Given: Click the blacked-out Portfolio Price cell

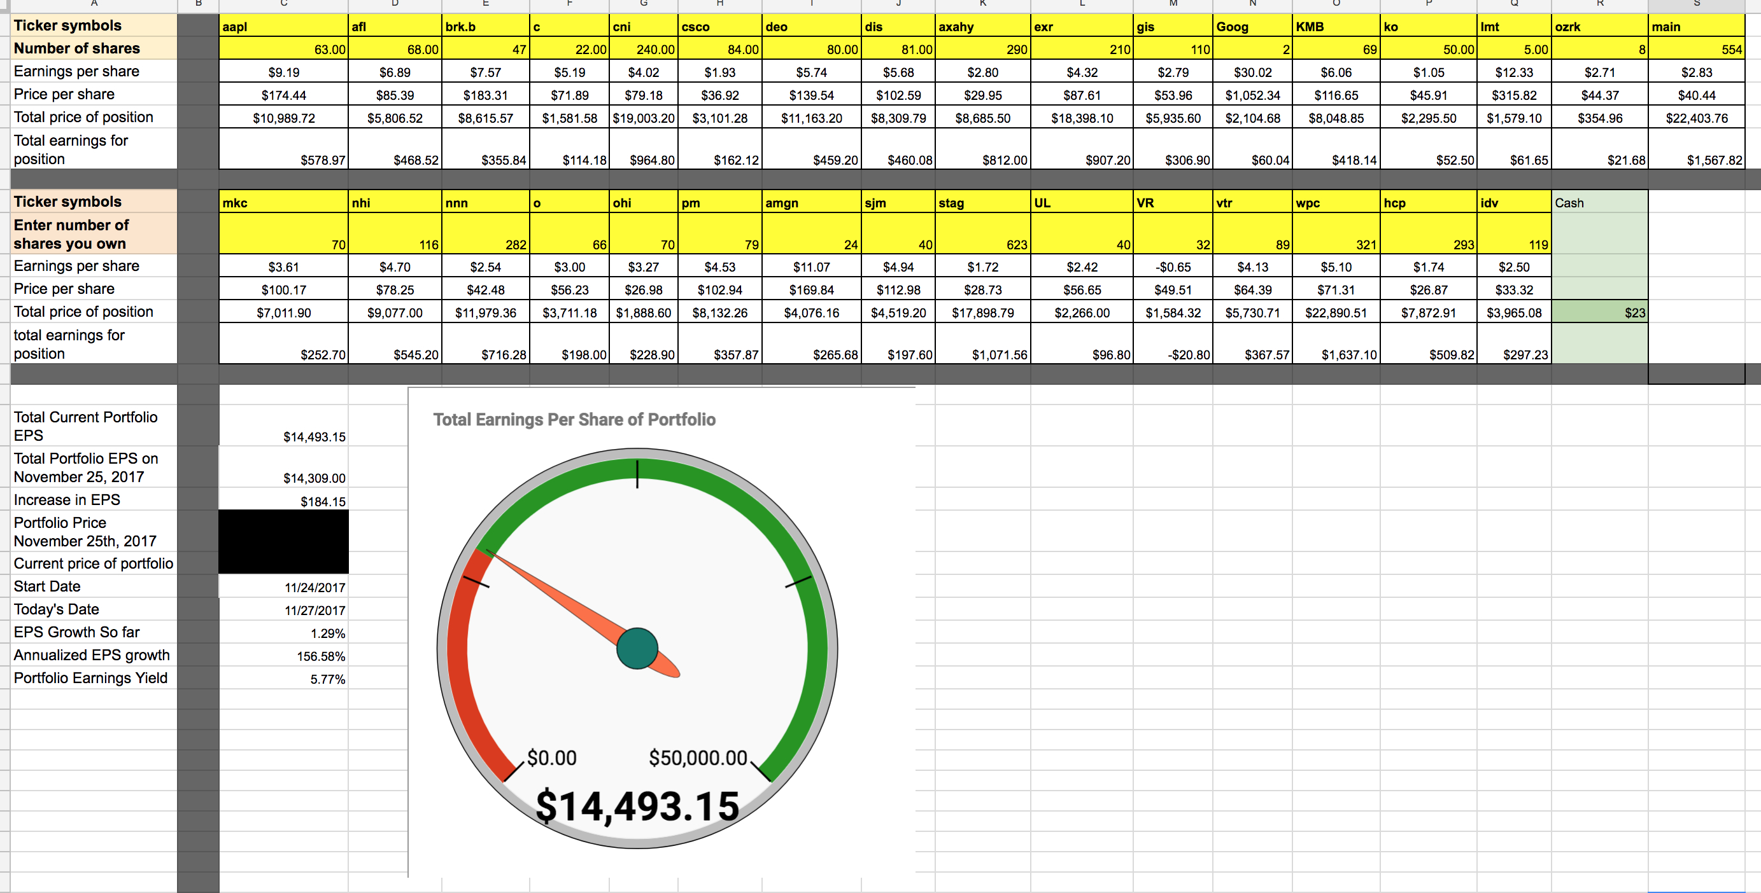Looking at the screenshot, I should click(x=283, y=532).
